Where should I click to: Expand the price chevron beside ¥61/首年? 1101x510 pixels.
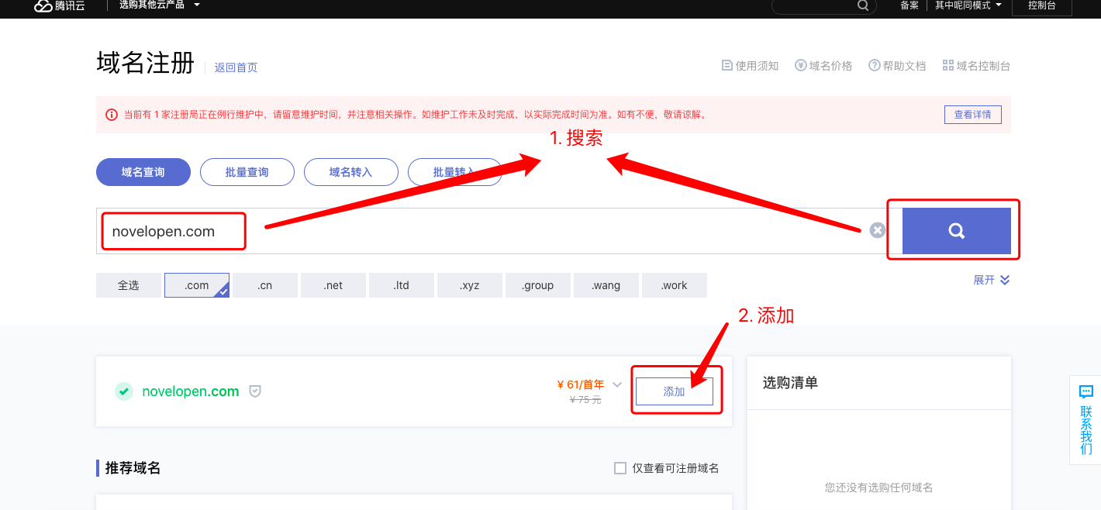click(617, 384)
